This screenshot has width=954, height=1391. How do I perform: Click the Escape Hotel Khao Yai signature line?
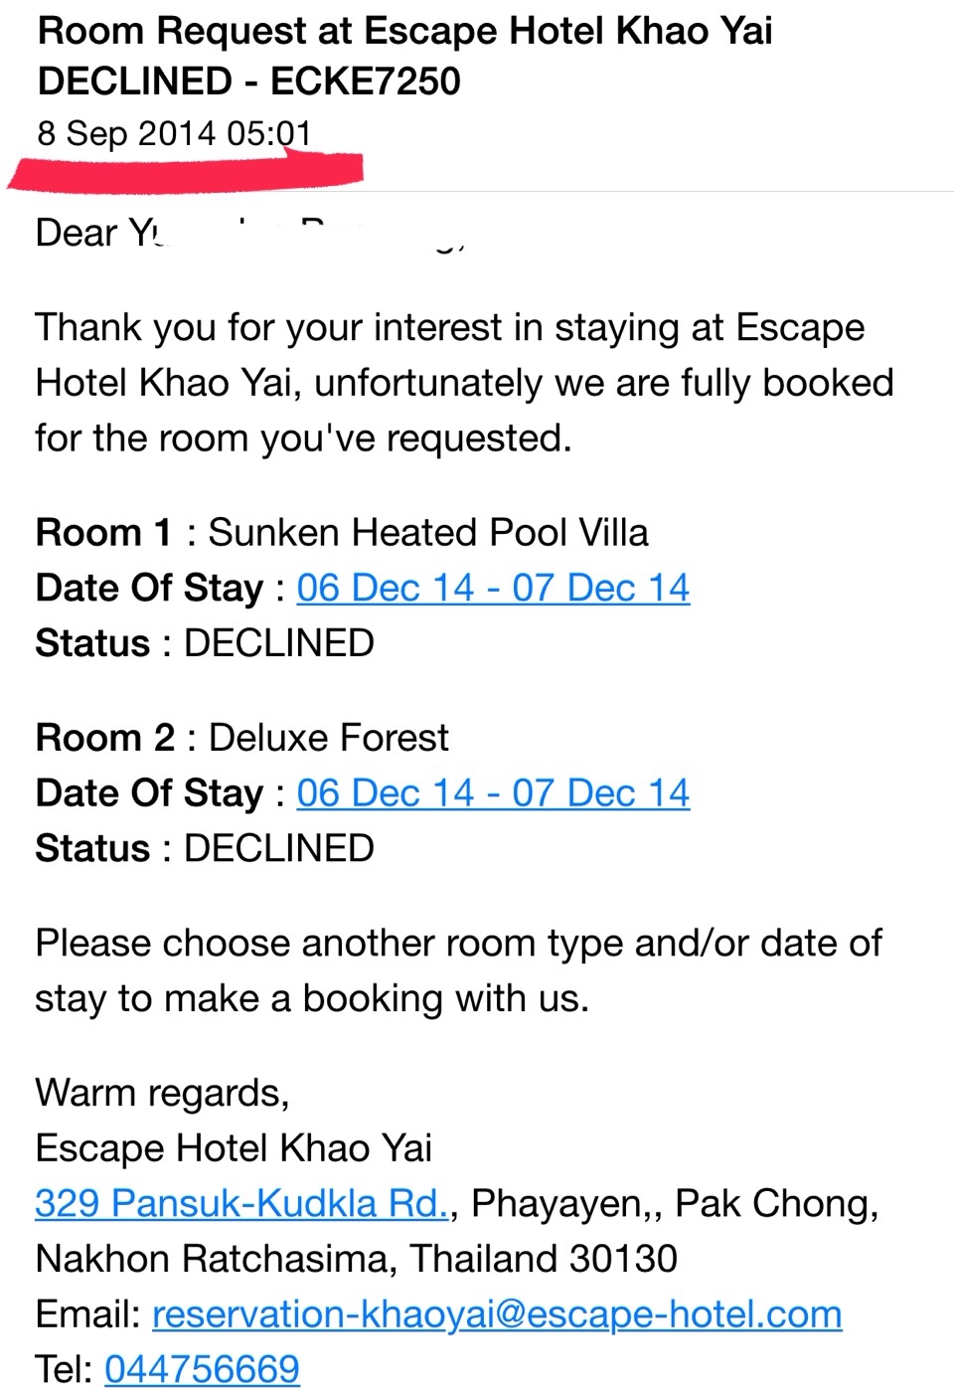(234, 1148)
